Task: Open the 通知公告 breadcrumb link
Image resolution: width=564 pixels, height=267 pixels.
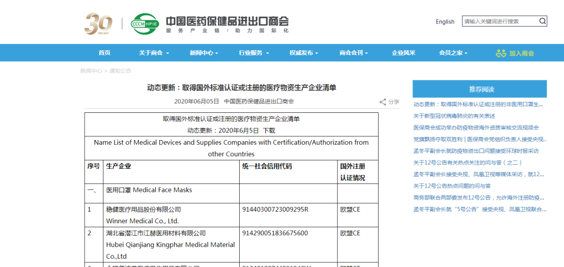Action: click(120, 71)
